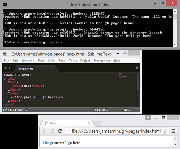This screenshot has height=149, width=180.
Task: Click the last command prompt input line
Action: tap(32, 42)
